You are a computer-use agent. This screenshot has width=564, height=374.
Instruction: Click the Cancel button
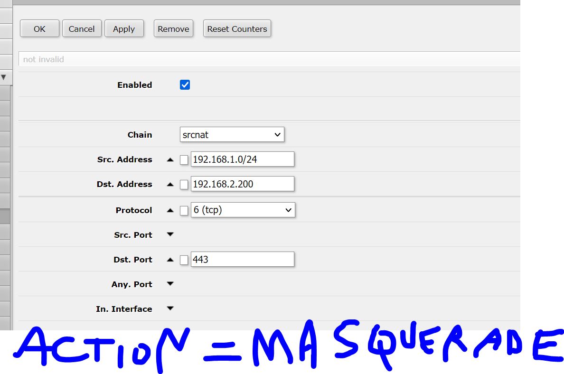82,28
